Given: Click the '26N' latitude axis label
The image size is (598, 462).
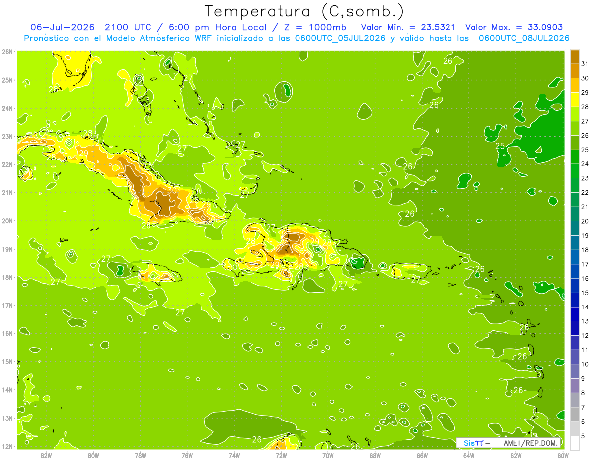Looking at the screenshot, I should pos(7,52).
